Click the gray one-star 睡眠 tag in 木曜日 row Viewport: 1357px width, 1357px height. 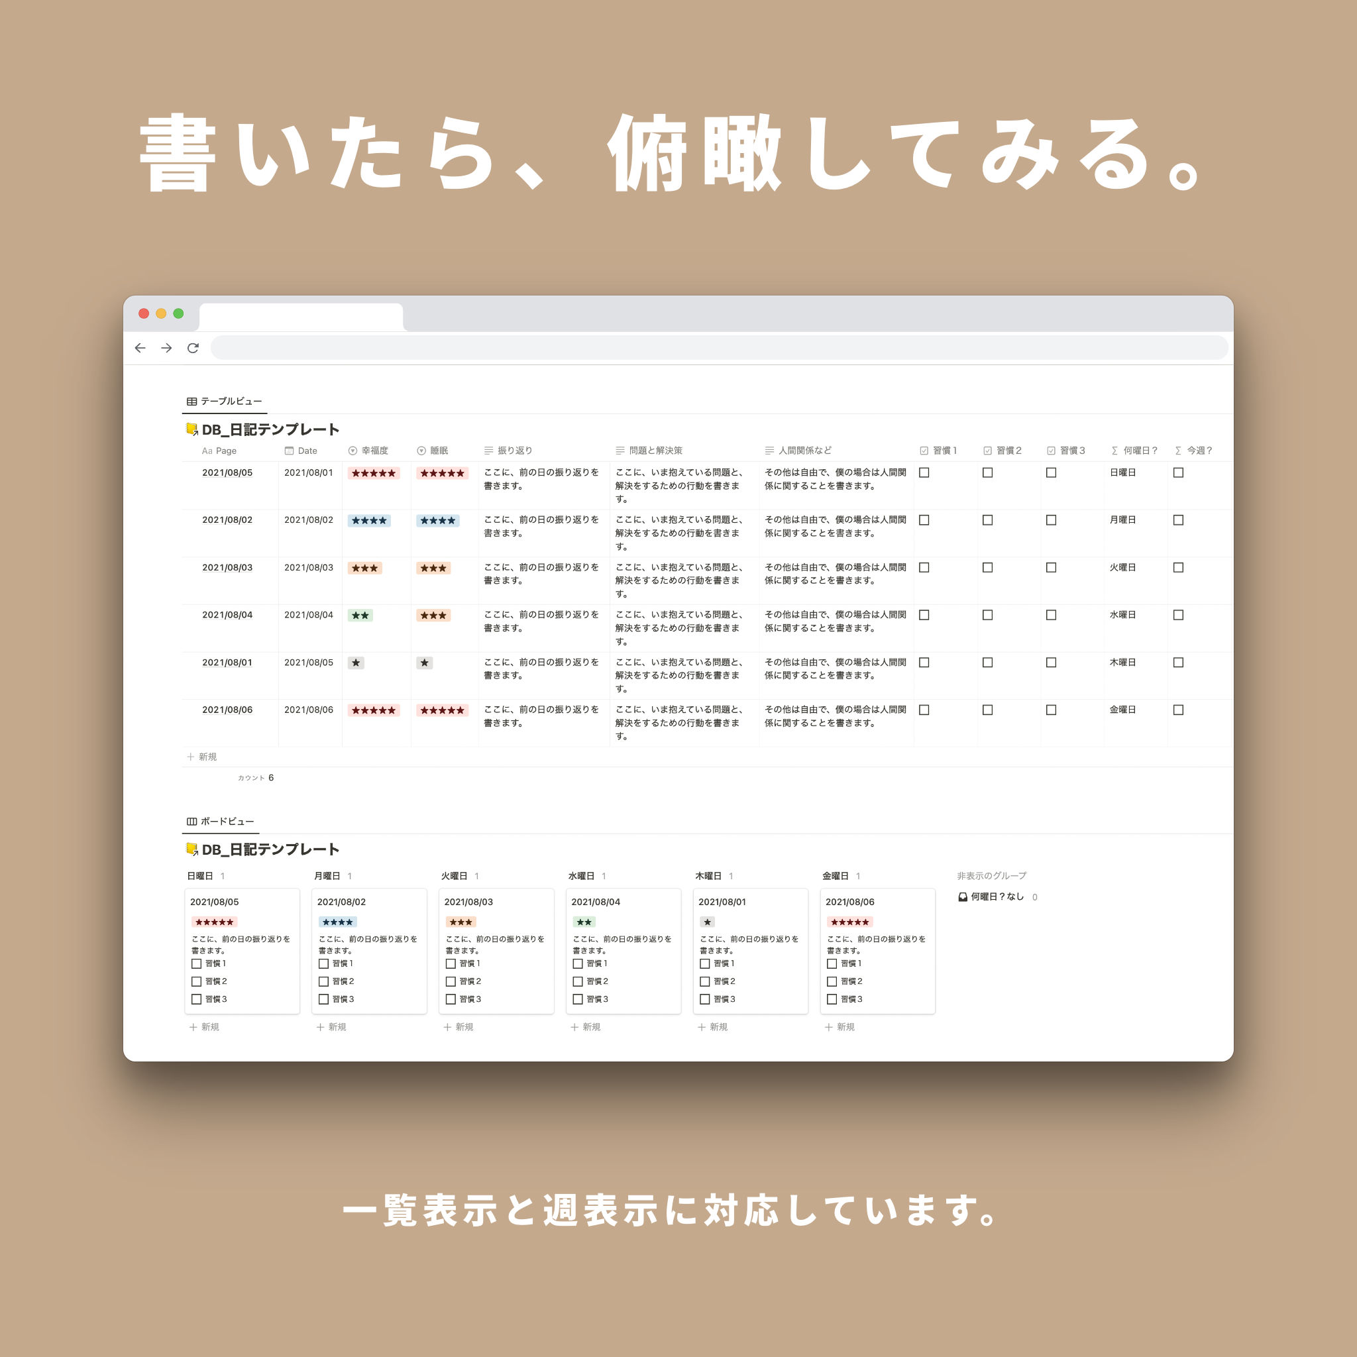pyautogui.click(x=424, y=663)
